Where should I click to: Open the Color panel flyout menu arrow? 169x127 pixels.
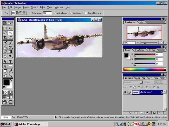coord(165,50)
